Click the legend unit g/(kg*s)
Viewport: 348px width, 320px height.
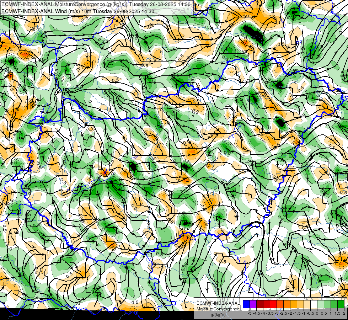pyautogui.click(x=218, y=315)
